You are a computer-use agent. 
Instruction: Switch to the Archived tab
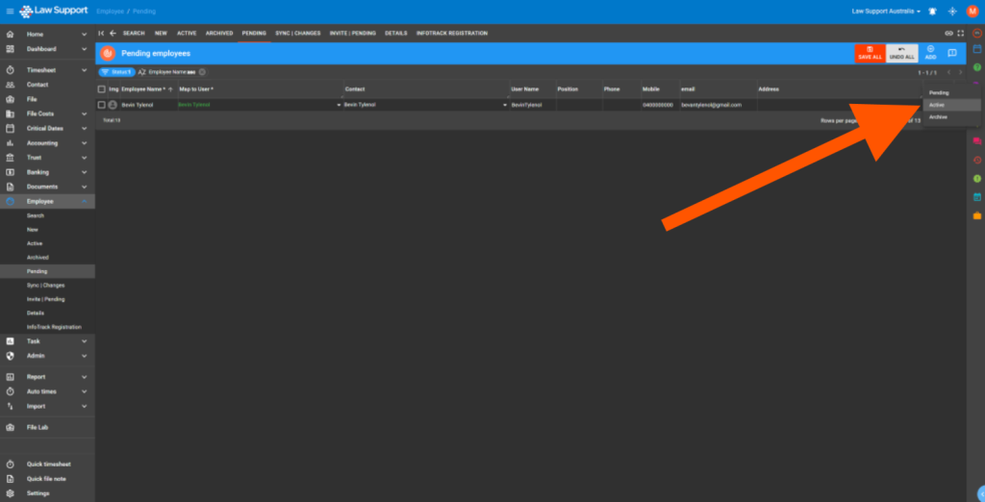tap(219, 33)
